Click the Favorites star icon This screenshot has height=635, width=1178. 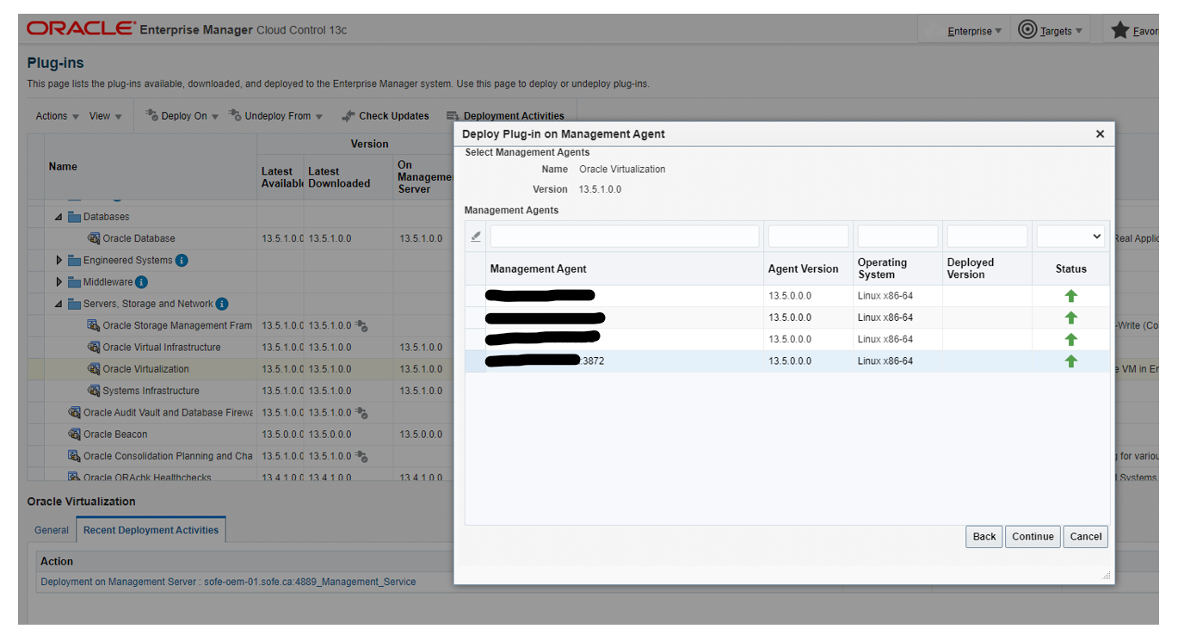pyautogui.click(x=1119, y=30)
